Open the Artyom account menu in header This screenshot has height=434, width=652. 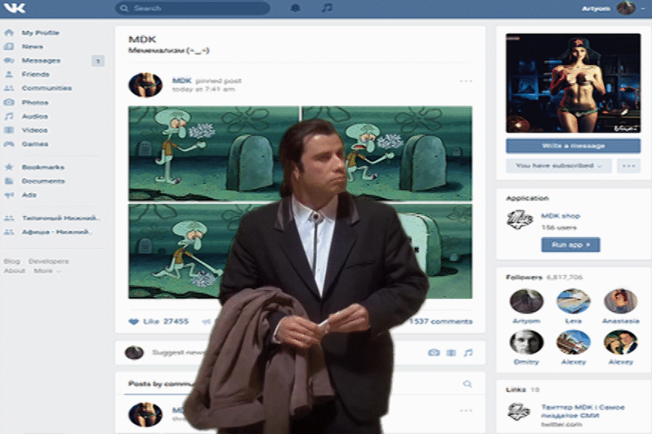click(x=614, y=8)
